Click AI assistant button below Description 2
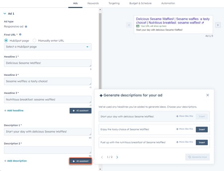This screenshot has height=171, width=224. pyautogui.click(x=80, y=161)
